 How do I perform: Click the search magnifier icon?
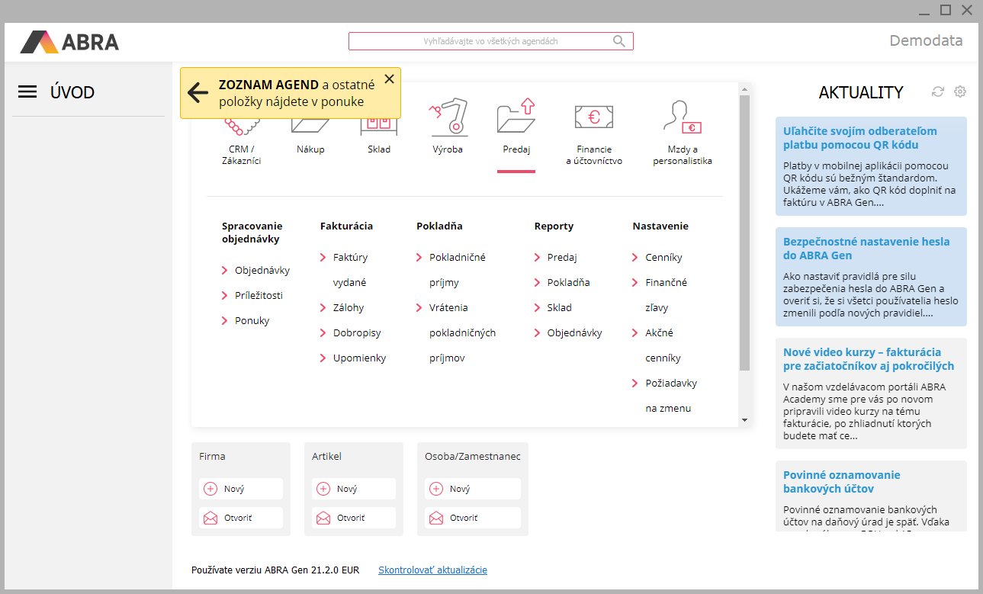619,41
